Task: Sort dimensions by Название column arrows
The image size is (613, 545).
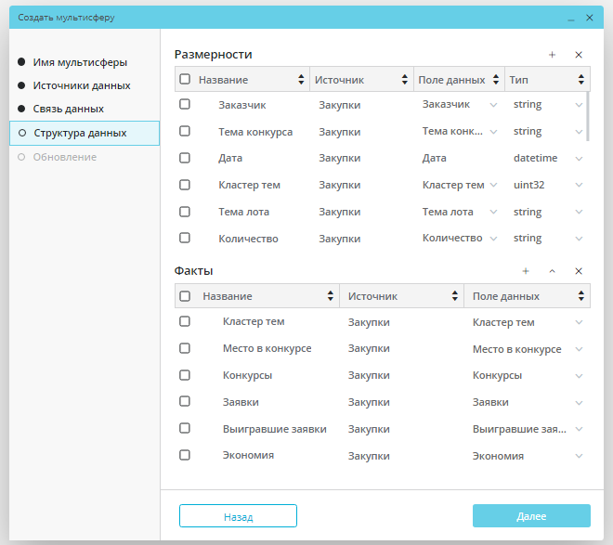Action: pos(301,80)
